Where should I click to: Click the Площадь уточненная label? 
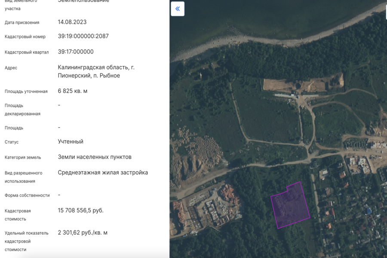click(26, 92)
